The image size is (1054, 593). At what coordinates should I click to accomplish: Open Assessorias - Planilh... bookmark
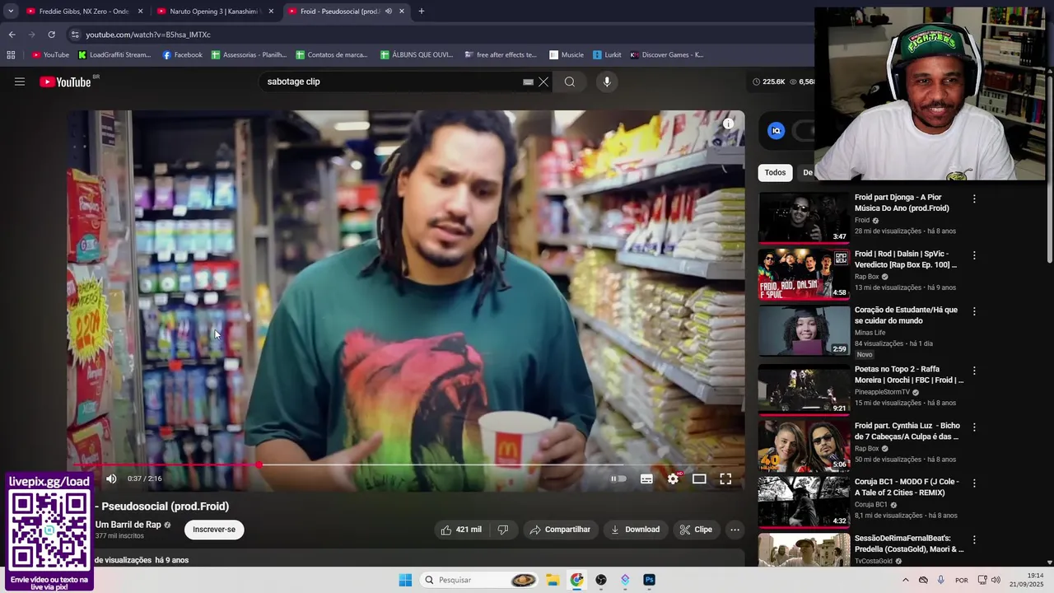[x=249, y=55]
